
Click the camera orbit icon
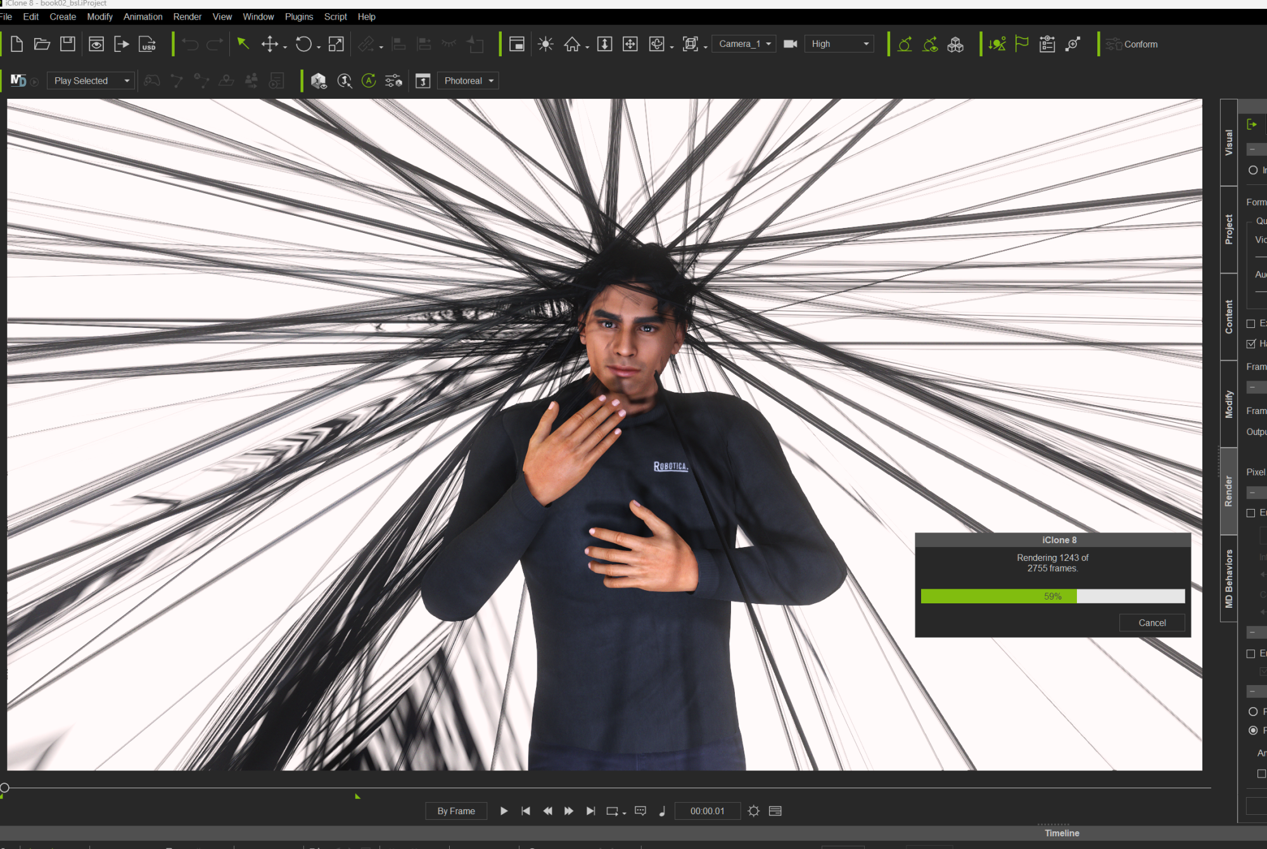657,44
